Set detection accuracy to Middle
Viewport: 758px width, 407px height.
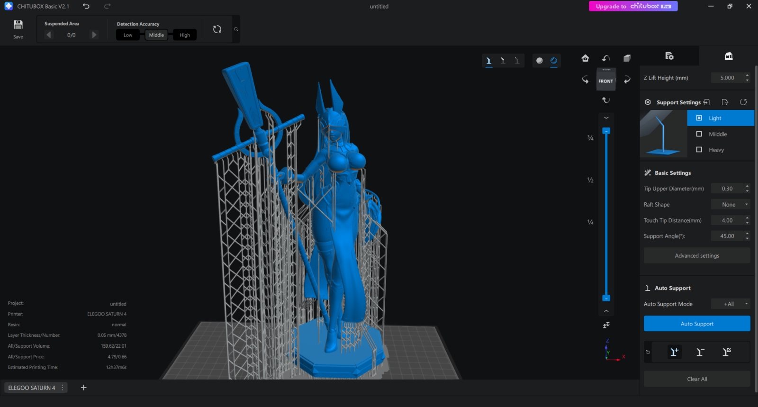click(156, 35)
